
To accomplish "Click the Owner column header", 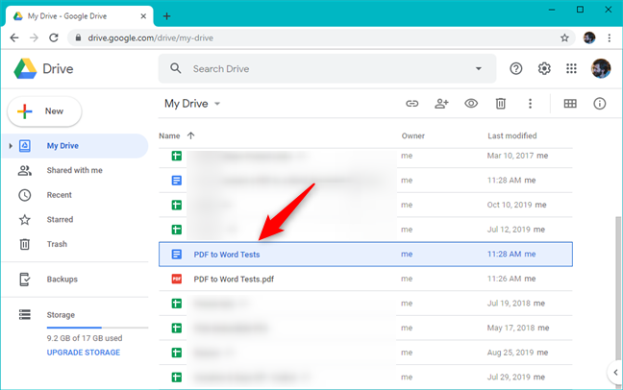I will [412, 135].
